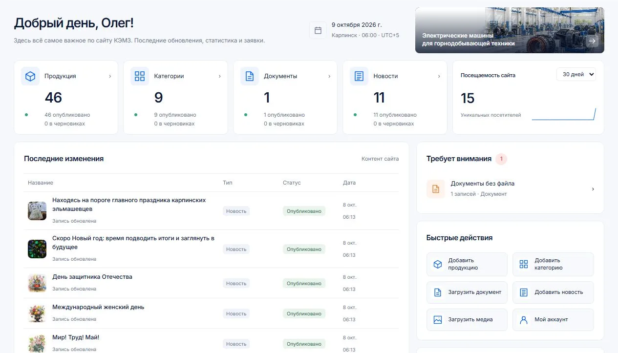Click the image icon in Загрузить медиа

tap(438, 320)
